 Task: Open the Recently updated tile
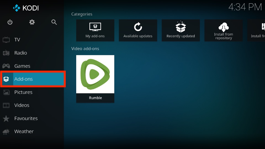coord(181,30)
